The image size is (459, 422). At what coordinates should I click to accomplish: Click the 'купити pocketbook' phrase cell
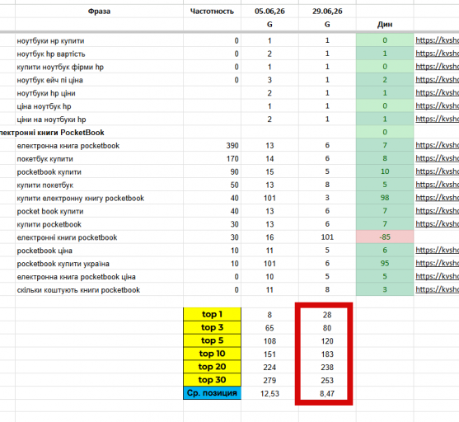pyautogui.click(x=99, y=224)
